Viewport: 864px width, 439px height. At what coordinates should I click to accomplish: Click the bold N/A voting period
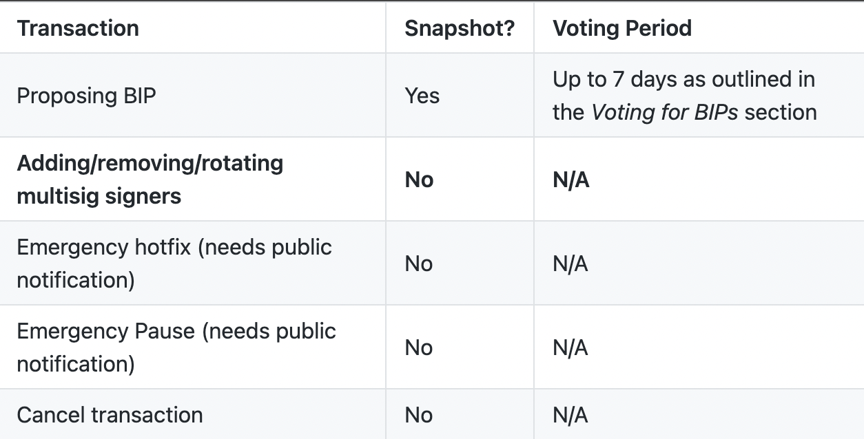click(570, 180)
